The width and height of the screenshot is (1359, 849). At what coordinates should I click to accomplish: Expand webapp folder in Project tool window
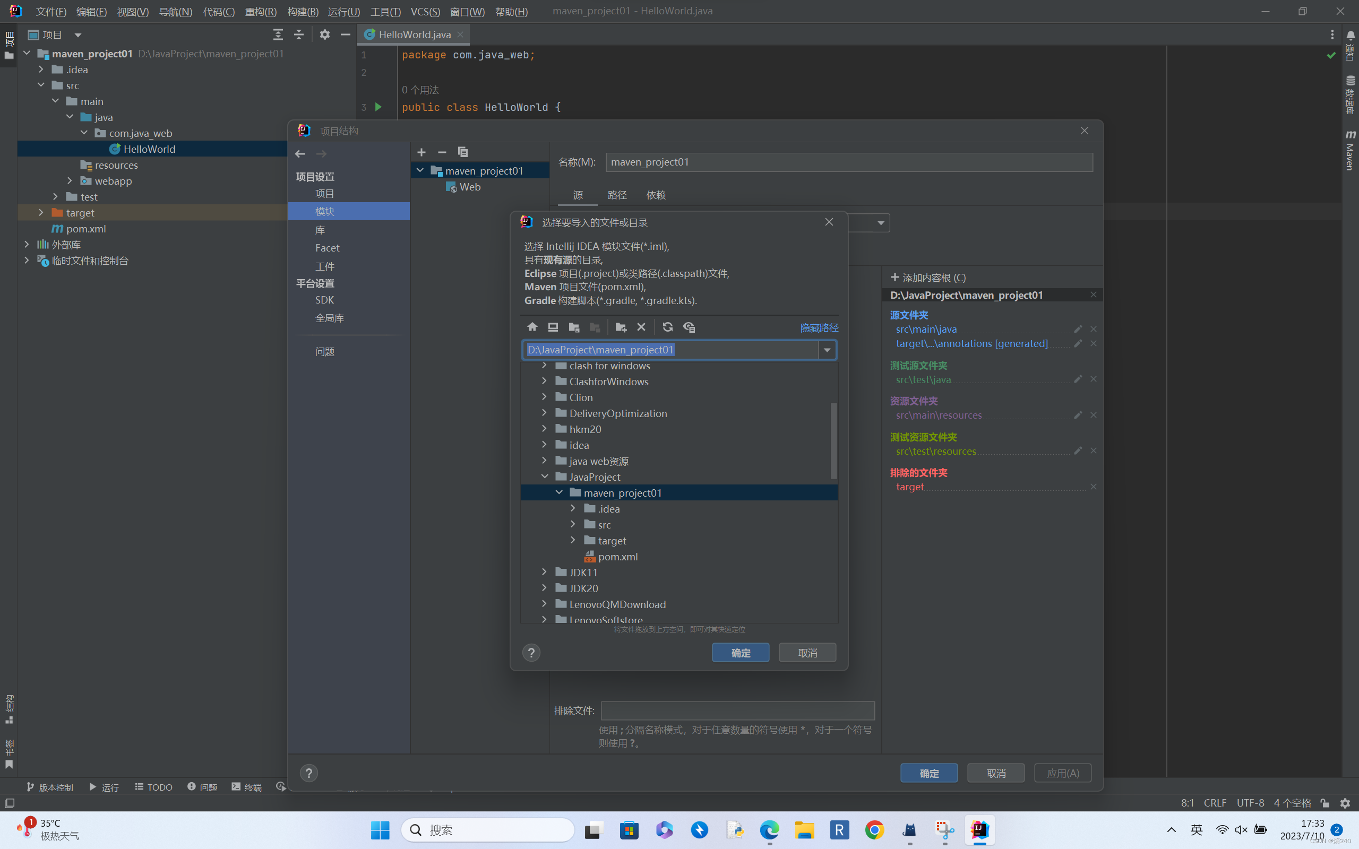point(70,180)
